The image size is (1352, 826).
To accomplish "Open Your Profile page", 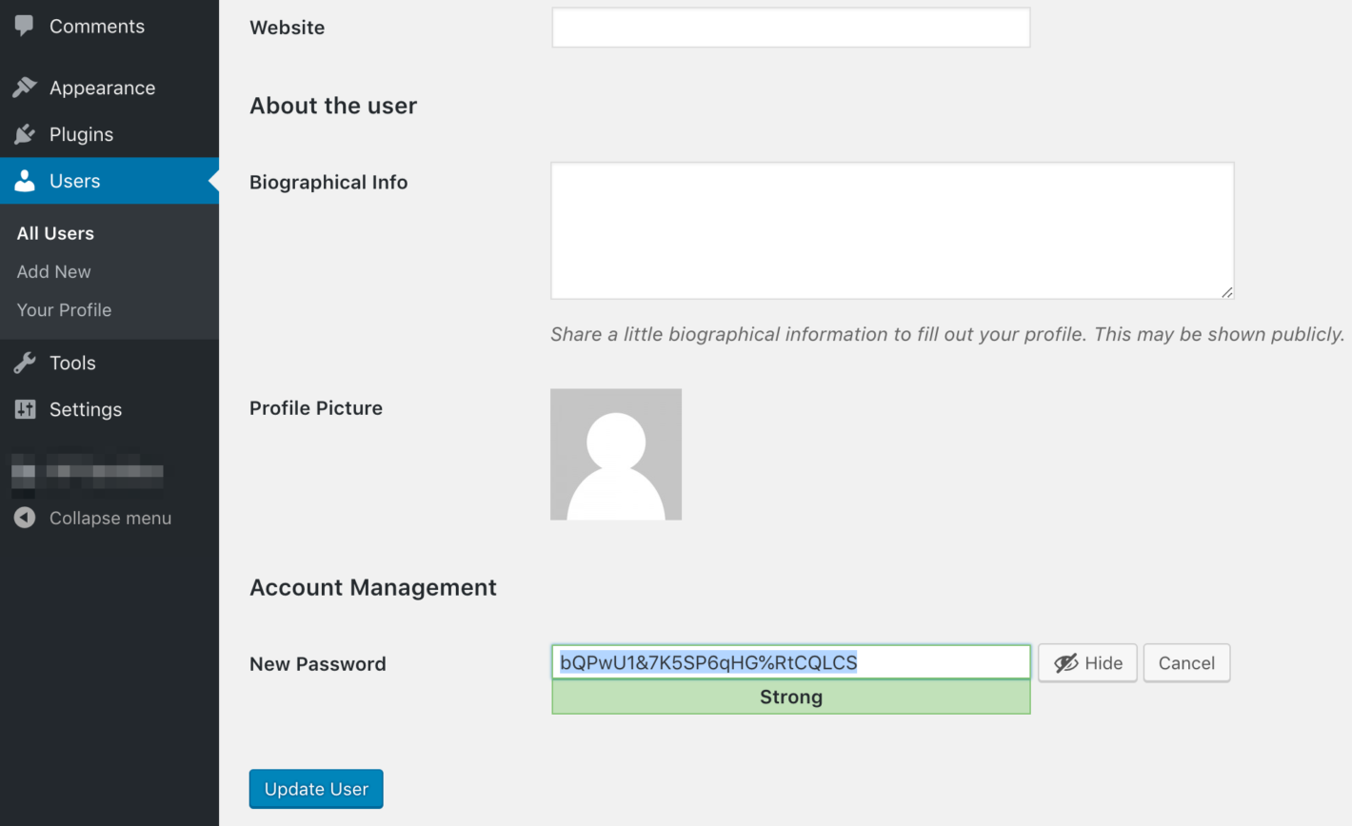I will (64, 309).
